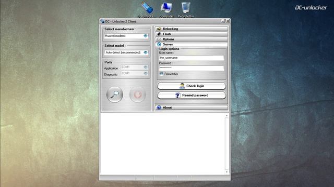Expand the About section
Viewport: 334px width, 187px height.
click(x=192, y=108)
